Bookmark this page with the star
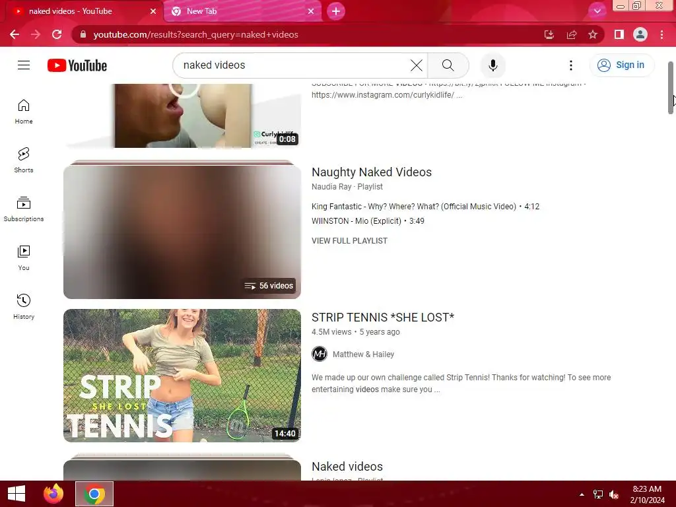This screenshot has height=507, width=676. coord(593,34)
